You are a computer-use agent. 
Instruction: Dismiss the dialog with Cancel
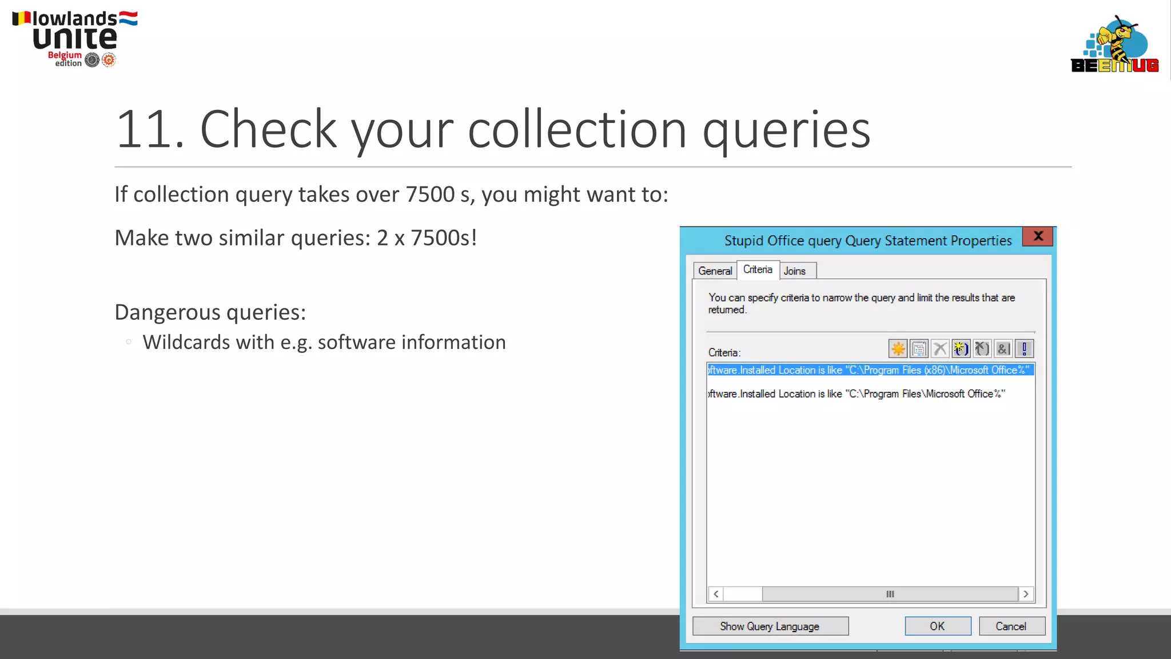point(1011,626)
